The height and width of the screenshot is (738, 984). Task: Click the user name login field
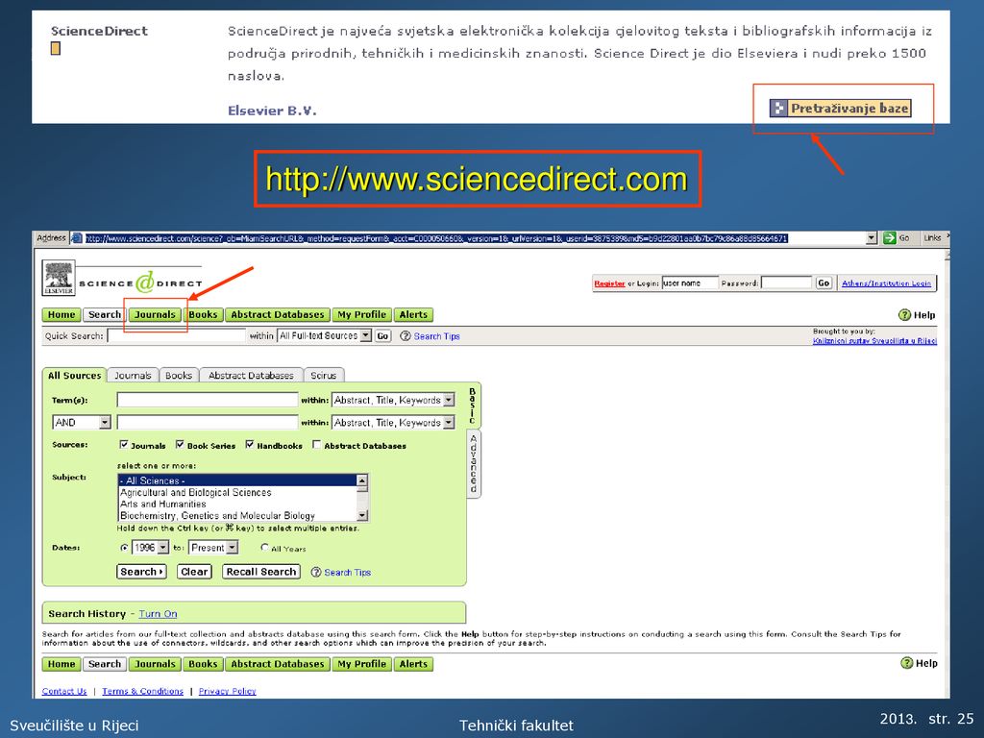point(690,283)
